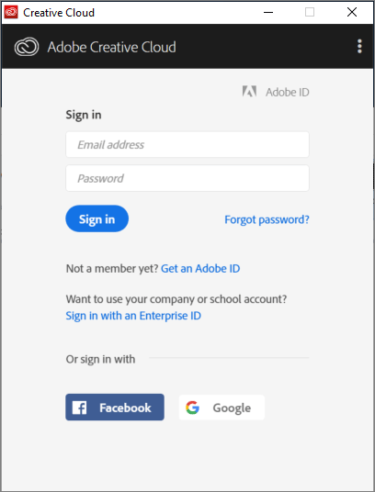This screenshot has height=492, width=375.
Task: Choose Sign in with an Enterprise ID
Action: 133,316
